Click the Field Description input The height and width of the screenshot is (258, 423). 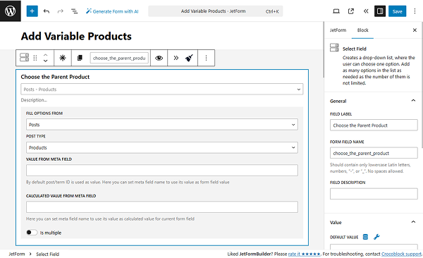[374, 194]
